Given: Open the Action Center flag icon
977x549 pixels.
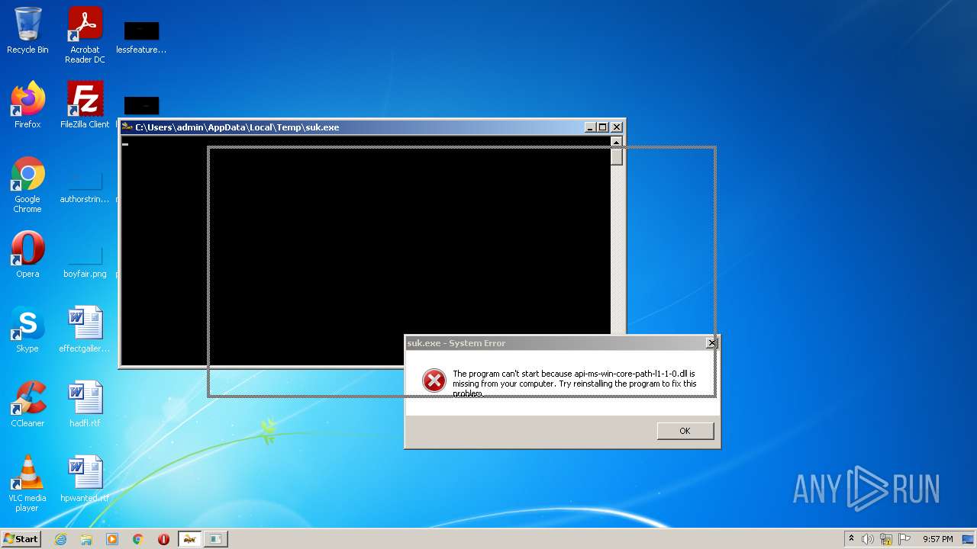Looking at the screenshot, I should click(x=904, y=539).
